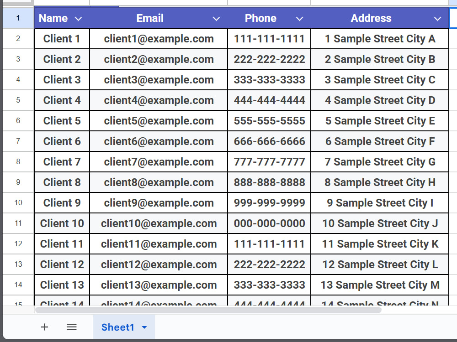Viewport: 457px width, 342px height.
Task: Select cell Client 3
Action: pos(62,80)
